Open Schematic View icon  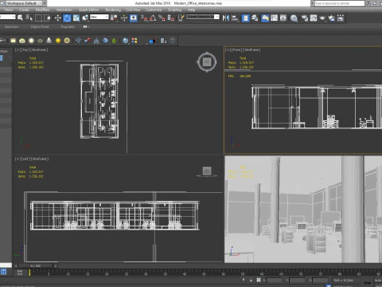pos(283,18)
